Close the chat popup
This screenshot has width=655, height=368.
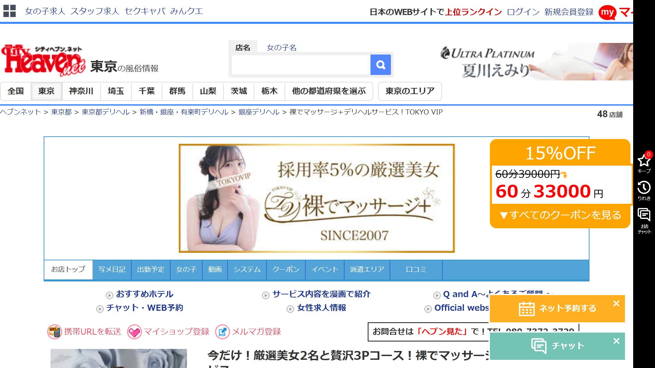click(x=616, y=341)
